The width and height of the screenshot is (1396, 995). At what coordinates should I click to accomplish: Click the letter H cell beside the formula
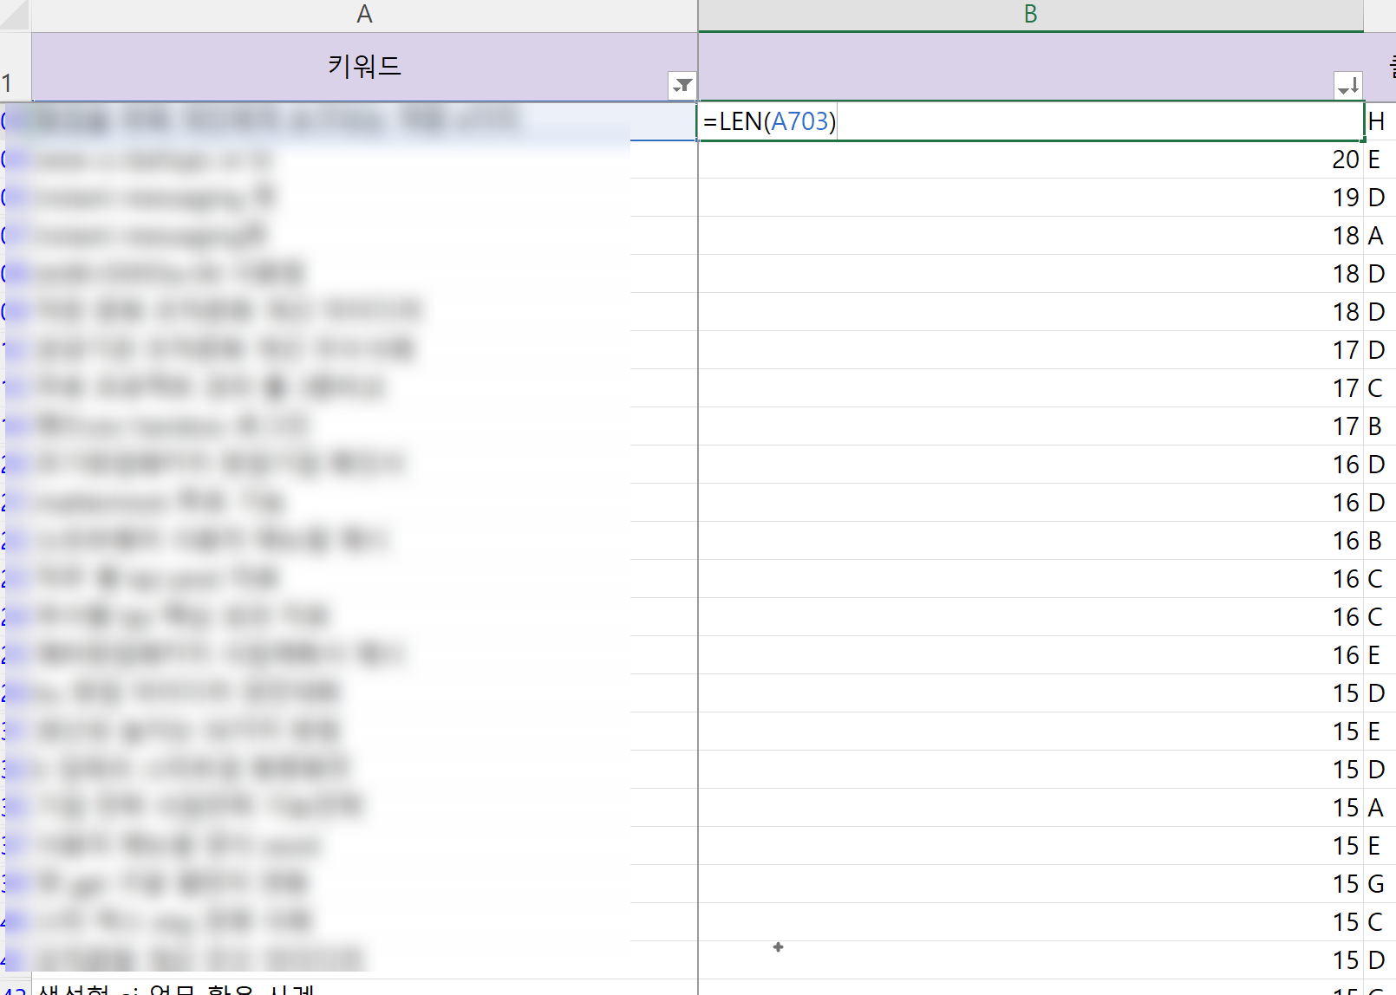coord(1380,121)
